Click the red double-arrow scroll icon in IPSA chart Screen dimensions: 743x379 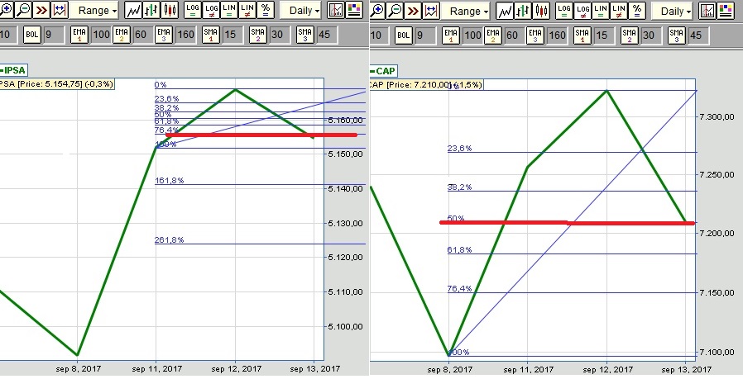click(x=41, y=9)
